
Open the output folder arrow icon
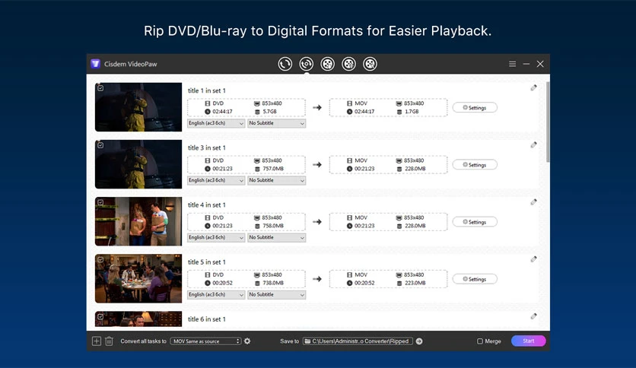coord(419,341)
